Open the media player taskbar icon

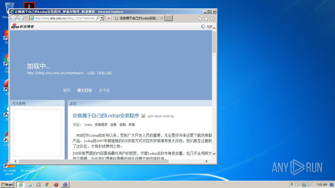pos(38,184)
